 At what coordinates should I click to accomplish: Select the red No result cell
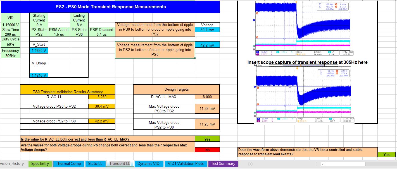click(x=207, y=150)
